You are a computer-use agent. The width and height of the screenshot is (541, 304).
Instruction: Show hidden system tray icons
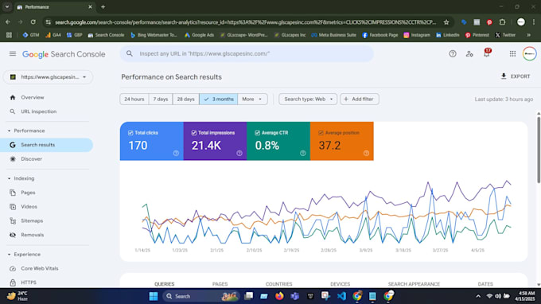(478, 296)
